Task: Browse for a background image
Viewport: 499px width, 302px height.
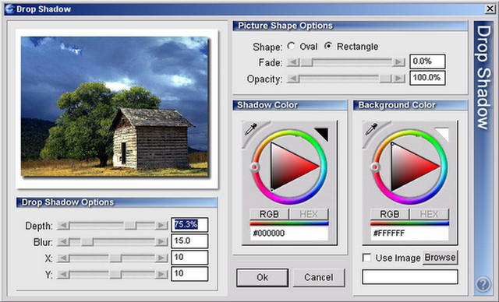Action: [440, 257]
